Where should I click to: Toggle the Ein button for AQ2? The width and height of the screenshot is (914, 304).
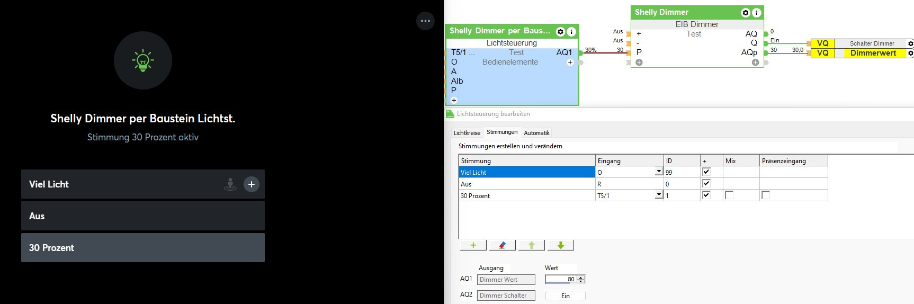[565, 296]
